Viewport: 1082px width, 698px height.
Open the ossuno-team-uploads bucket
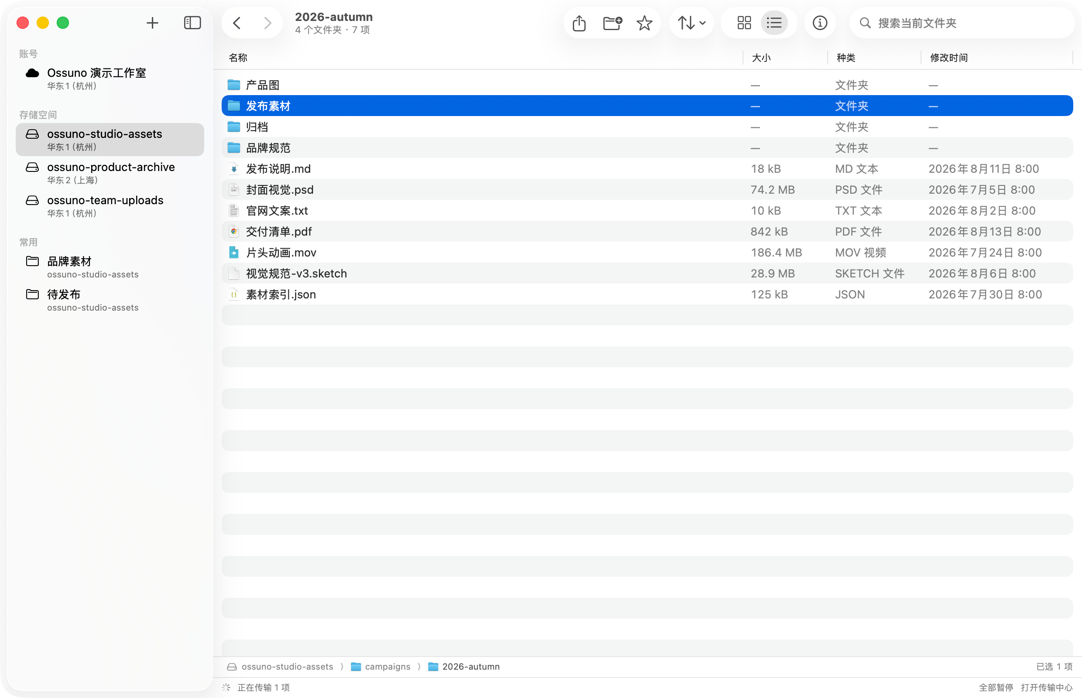tap(110, 206)
